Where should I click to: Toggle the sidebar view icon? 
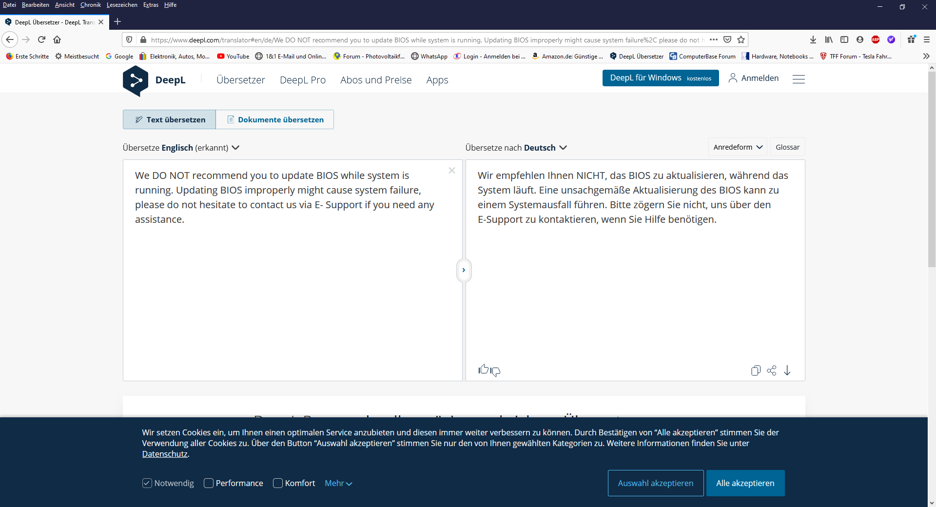[844, 39]
